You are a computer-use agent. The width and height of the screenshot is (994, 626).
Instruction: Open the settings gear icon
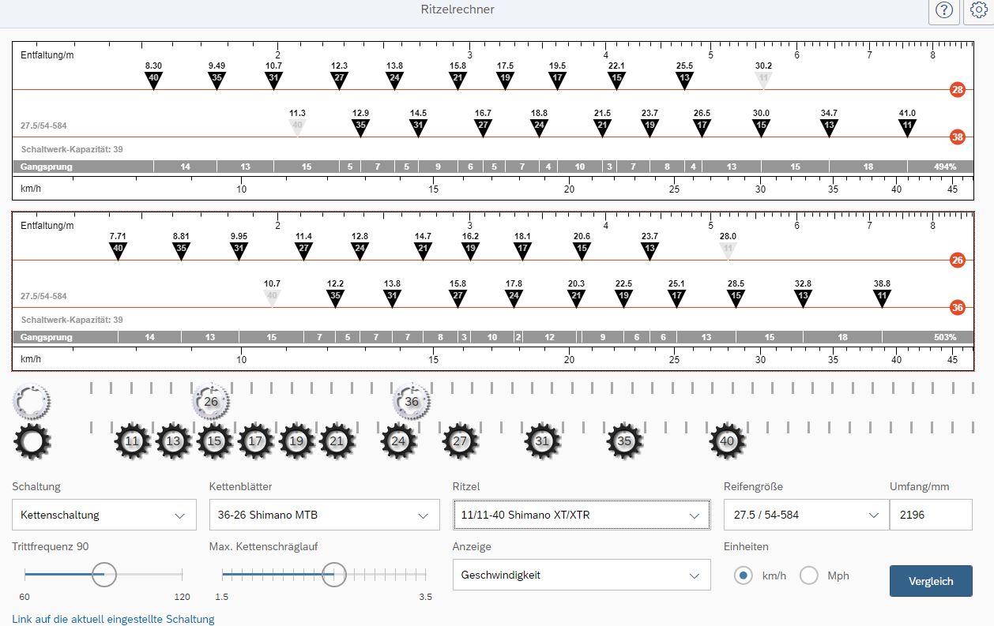pyautogui.click(x=980, y=10)
